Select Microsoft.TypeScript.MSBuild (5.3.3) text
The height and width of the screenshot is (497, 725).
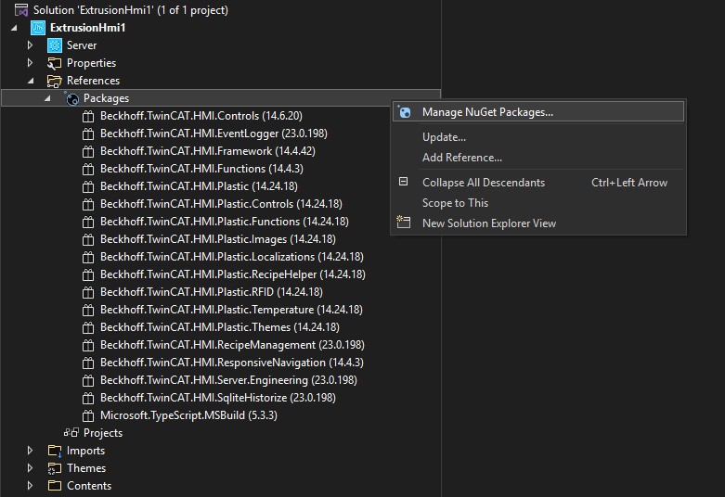pyautogui.click(x=188, y=415)
